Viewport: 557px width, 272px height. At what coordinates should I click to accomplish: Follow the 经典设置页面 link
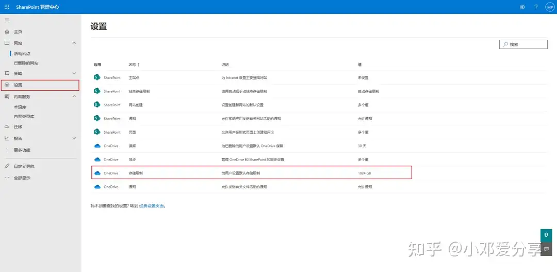(x=152, y=205)
